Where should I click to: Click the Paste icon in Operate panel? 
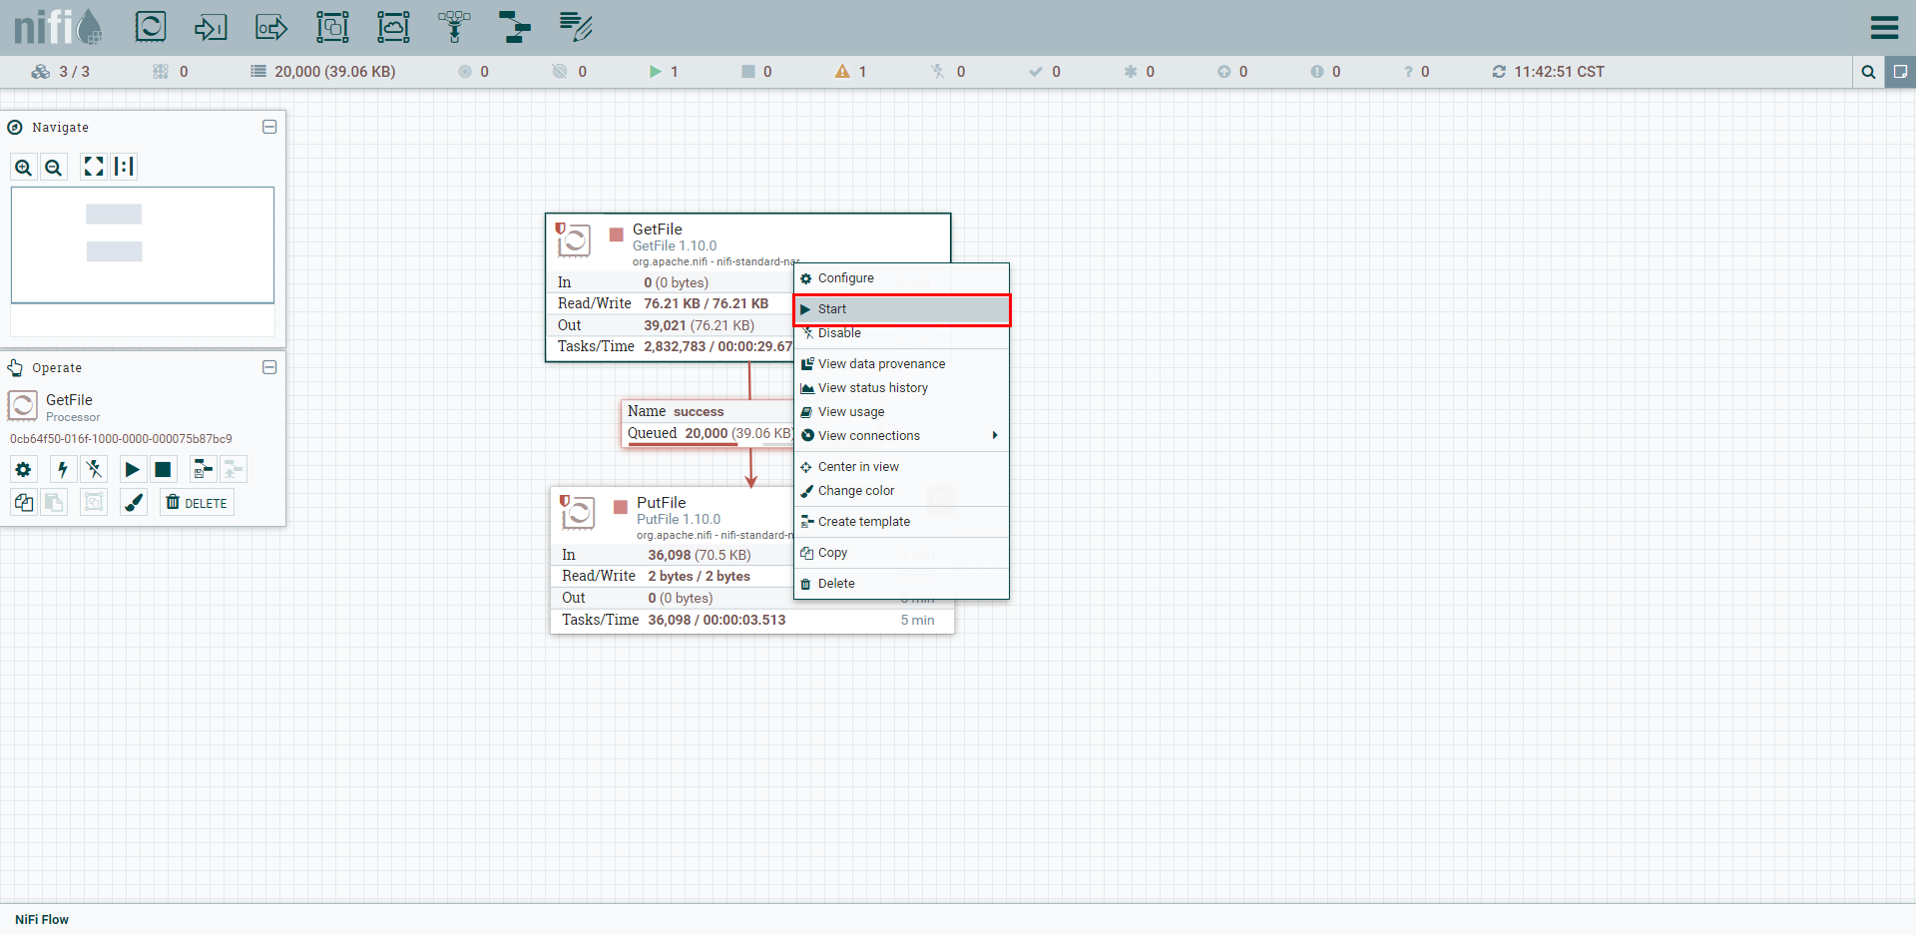pos(54,503)
